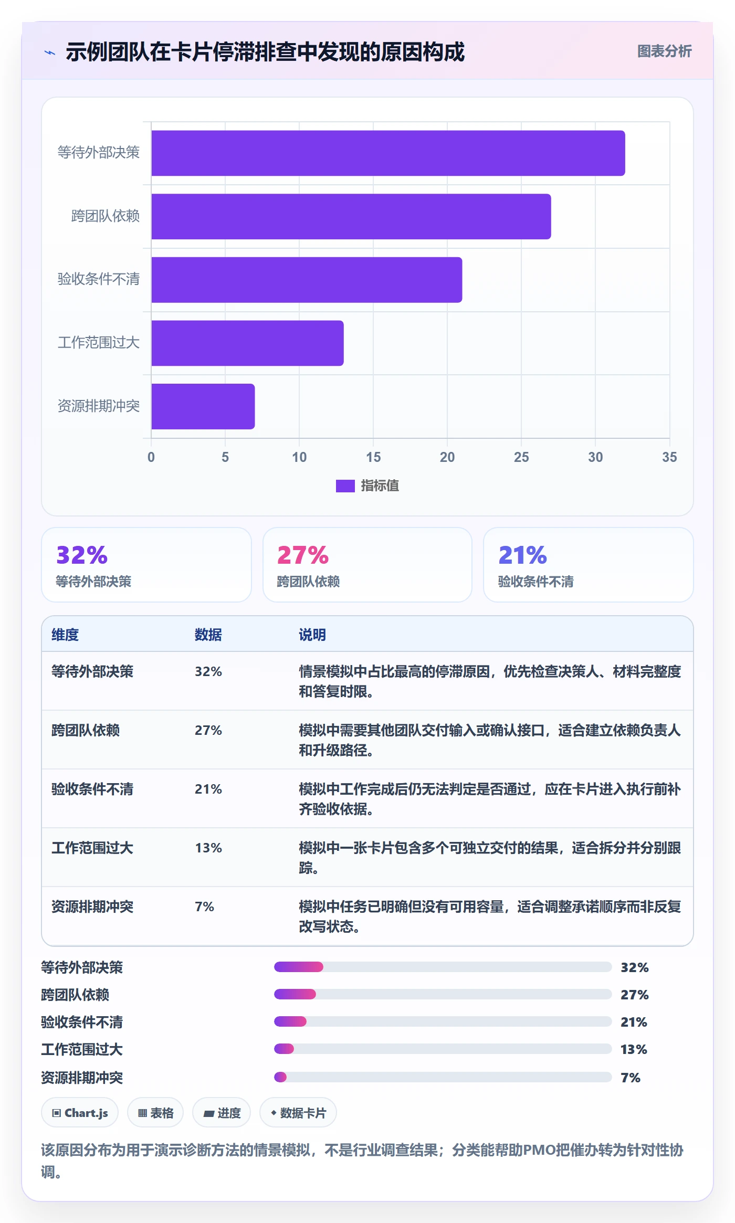Select the 27% 跨团队依赖 data card

tap(367, 565)
